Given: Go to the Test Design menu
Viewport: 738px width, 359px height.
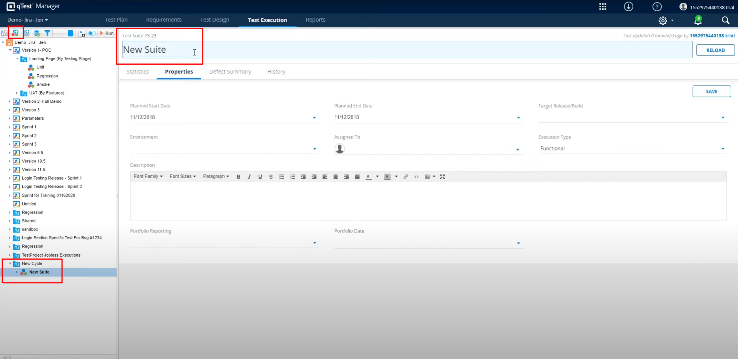Looking at the screenshot, I should 214,20.
